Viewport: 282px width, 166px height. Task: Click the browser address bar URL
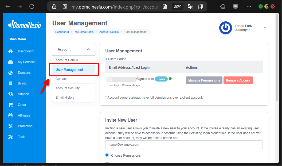coord(115,7)
